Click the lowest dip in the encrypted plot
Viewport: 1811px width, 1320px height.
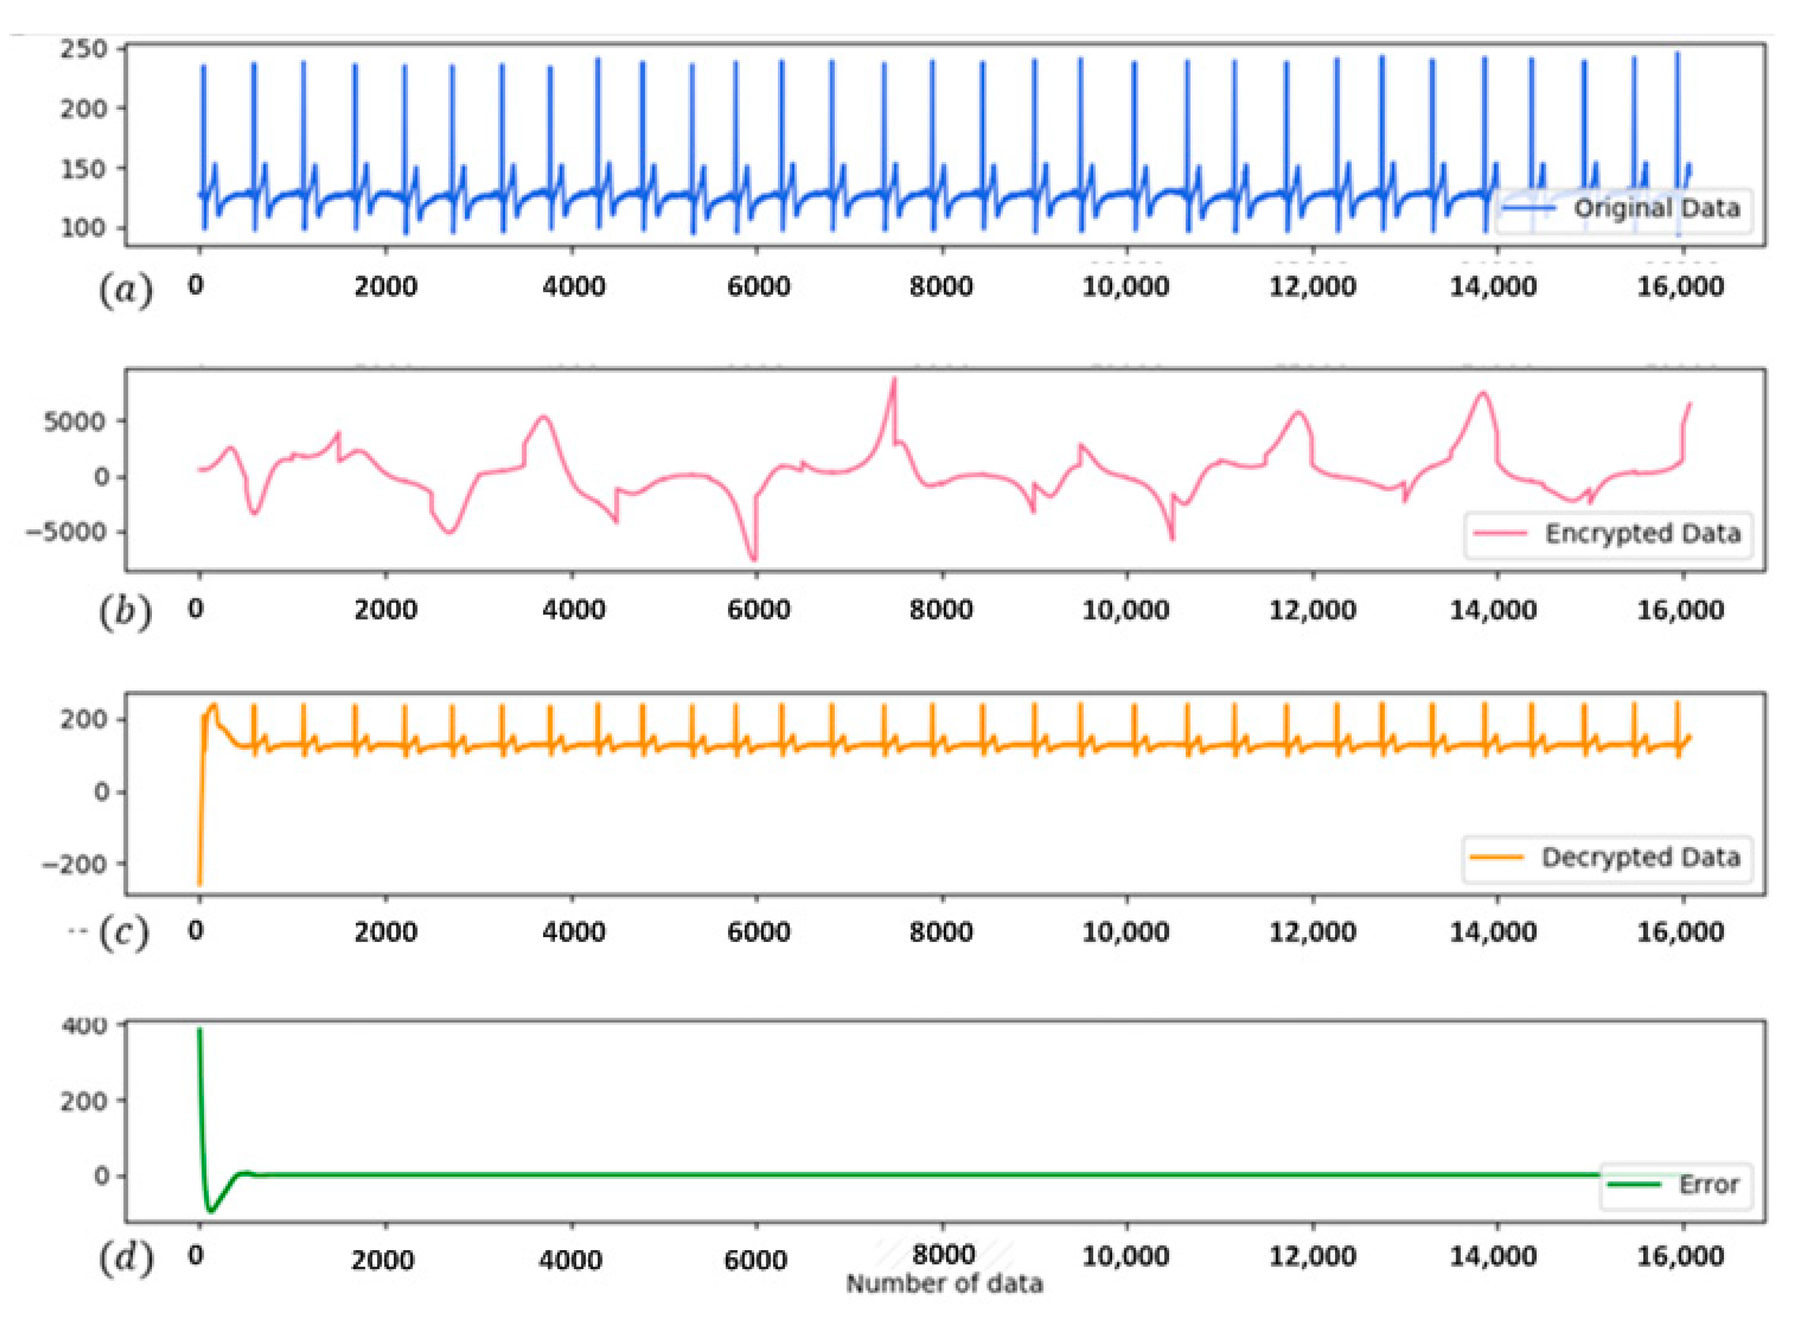pyautogui.click(x=753, y=559)
